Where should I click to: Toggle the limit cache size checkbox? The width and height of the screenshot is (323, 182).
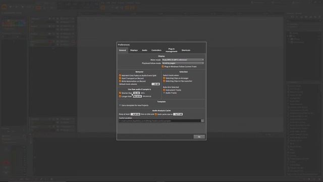point(156,114)
